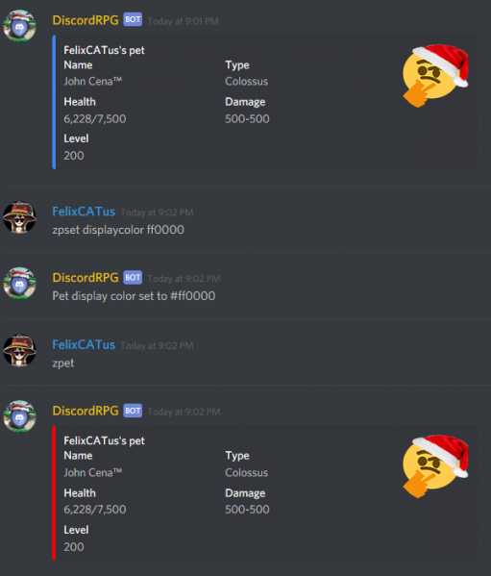Click FelixCATus avatar beside the zpet message

20,350
